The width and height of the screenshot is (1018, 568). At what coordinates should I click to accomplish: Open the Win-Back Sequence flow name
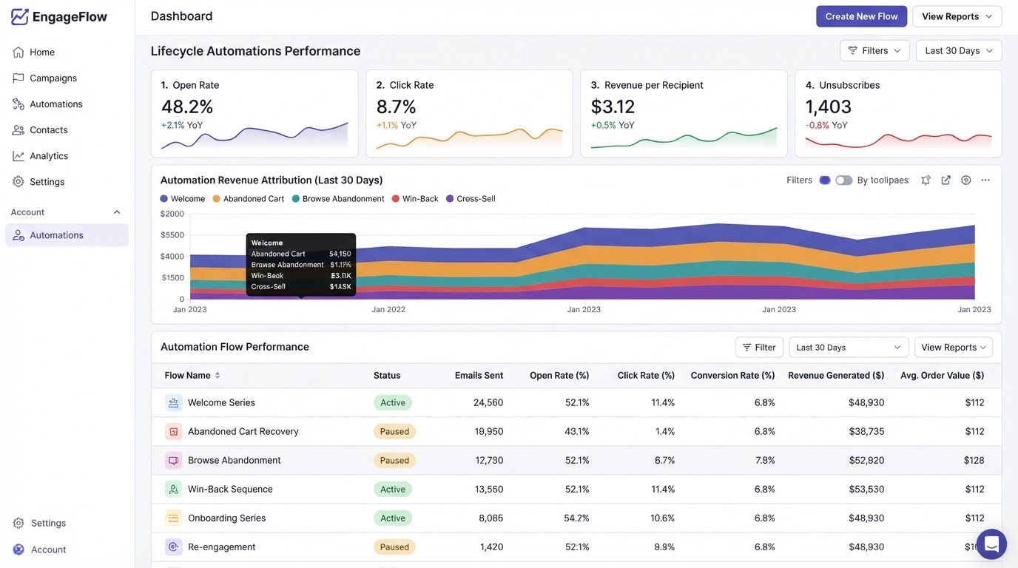pyautogui.click(x=230, y=490)
